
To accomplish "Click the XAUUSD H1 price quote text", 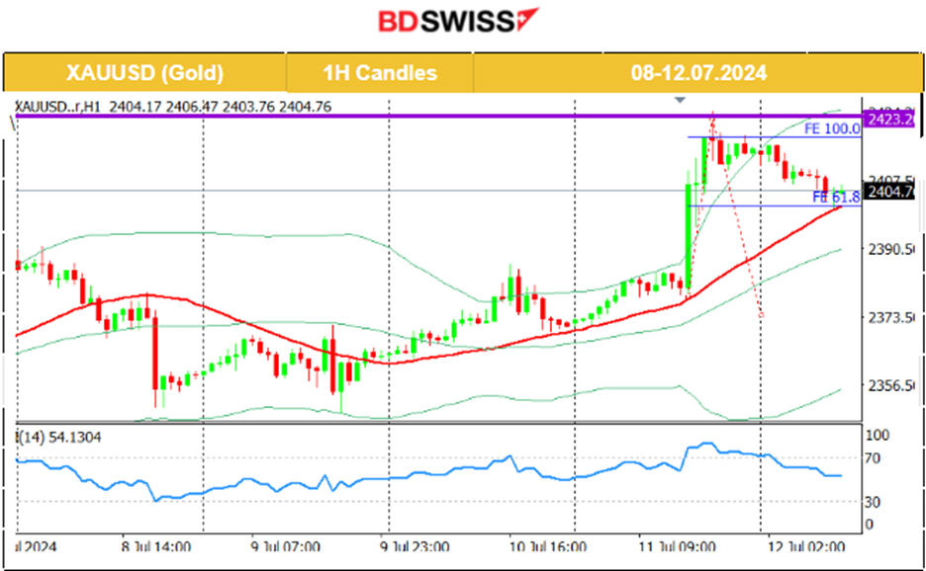I will (173, 107).
